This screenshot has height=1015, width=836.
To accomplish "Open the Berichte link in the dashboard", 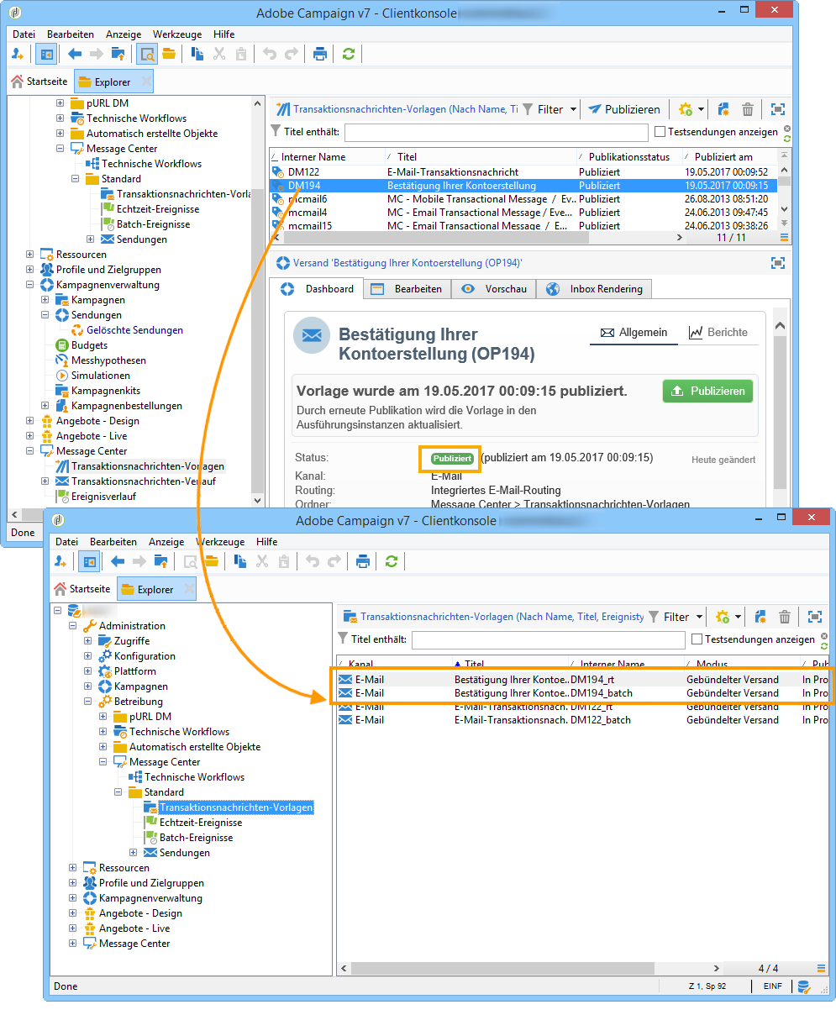I will 718,332.
